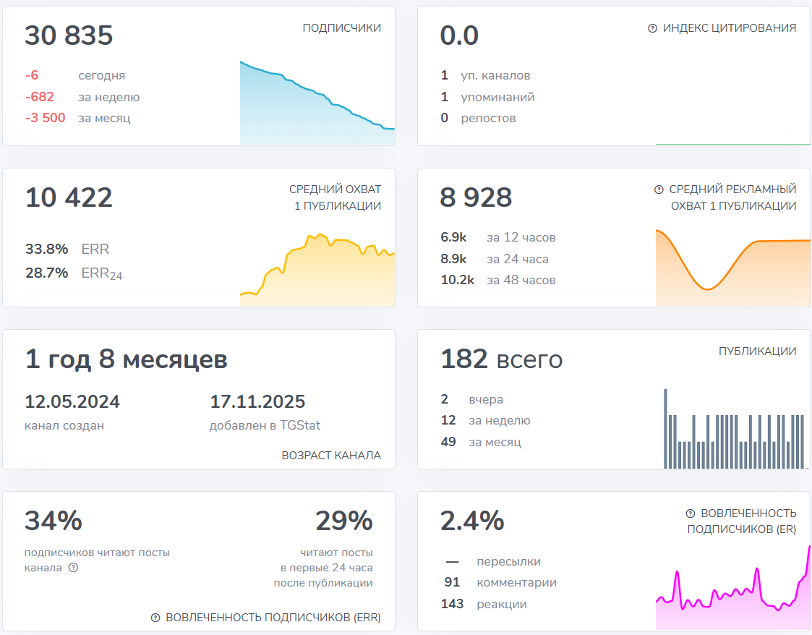
Task: Click the ПОДПИСЧИКИ card title
Action: point(341,28)
